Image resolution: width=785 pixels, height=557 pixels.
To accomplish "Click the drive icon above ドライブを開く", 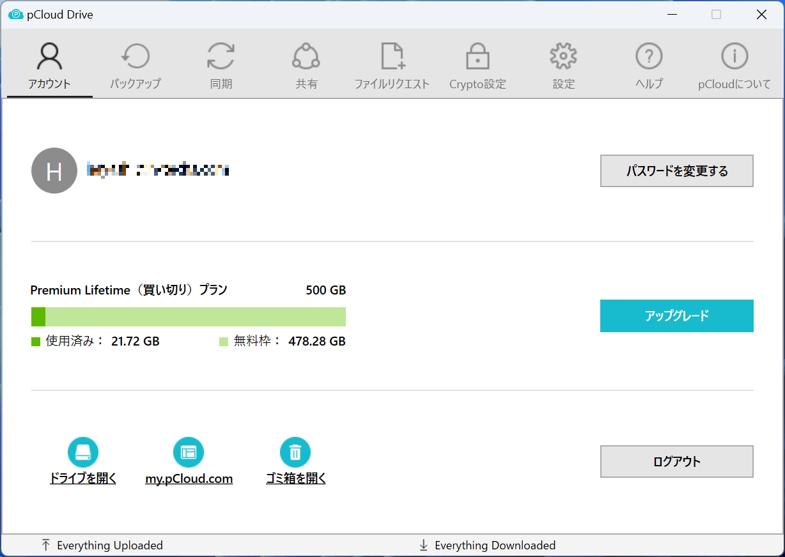I will tap(83, 453).
